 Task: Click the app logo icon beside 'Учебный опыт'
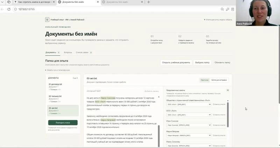(x=47, y=20)
